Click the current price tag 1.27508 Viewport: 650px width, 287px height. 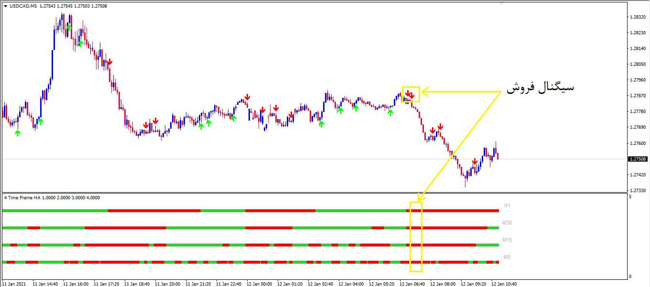(x=638, y=159)
